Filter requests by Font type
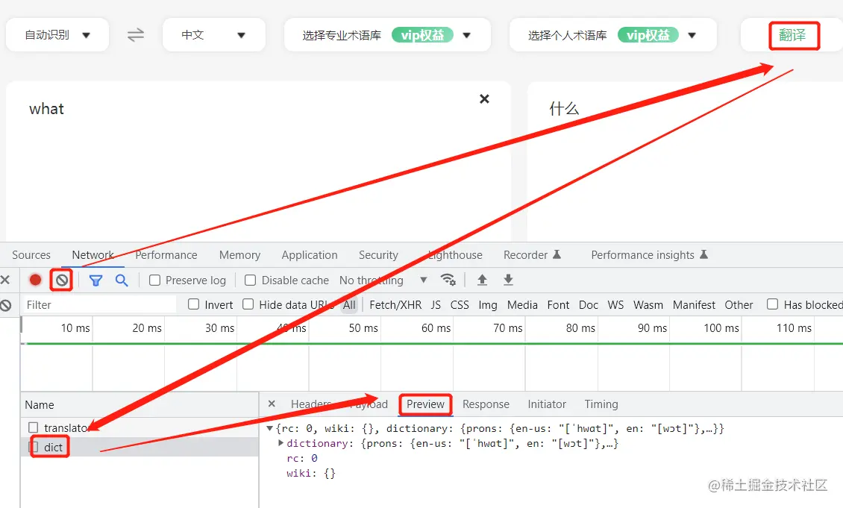The image size is (843, 508). pos(558,305)
